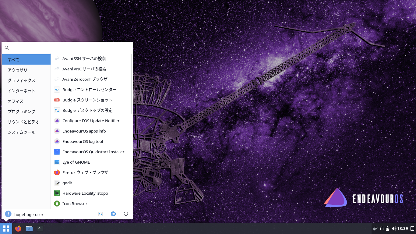Viewport: 416px width, 234px height.
Task: Close the Budgie menu via panel button
Action: 6,229
